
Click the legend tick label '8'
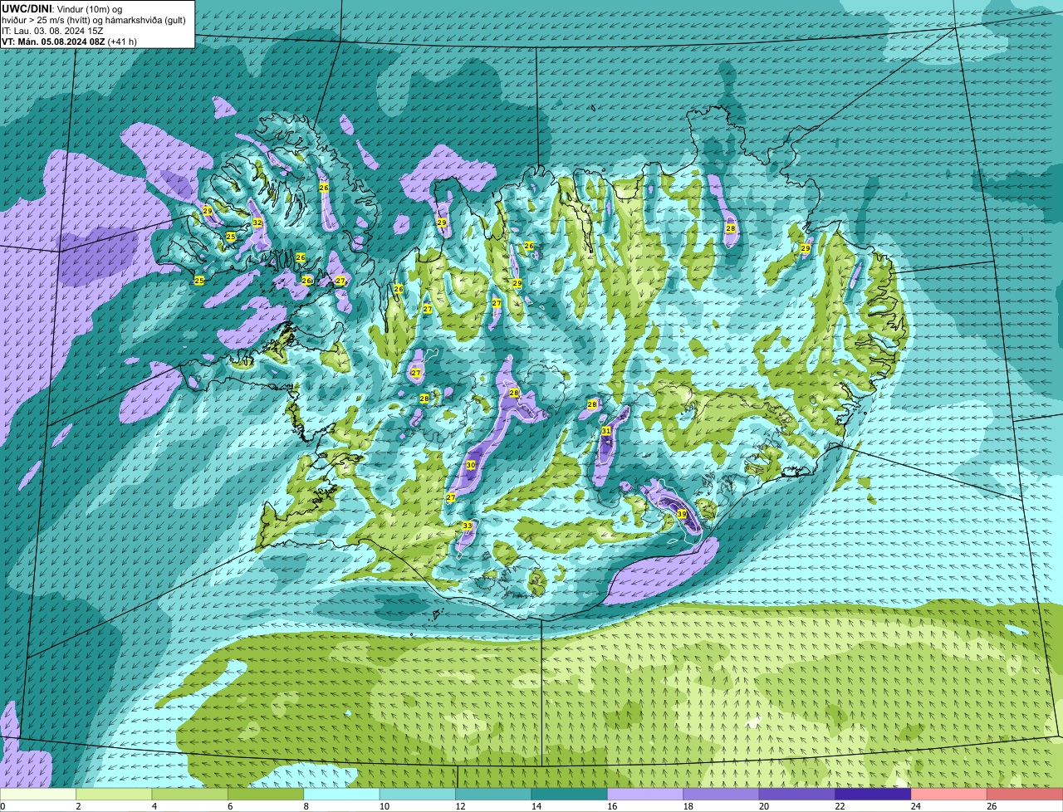coord(306,806)
